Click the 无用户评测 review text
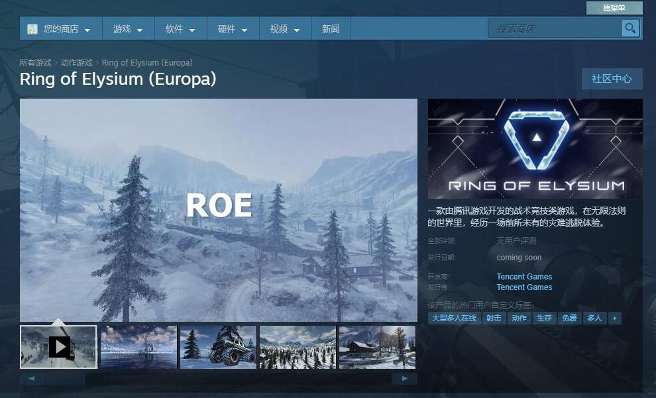This screenshot has height=398, width=656. pos(516,241)
